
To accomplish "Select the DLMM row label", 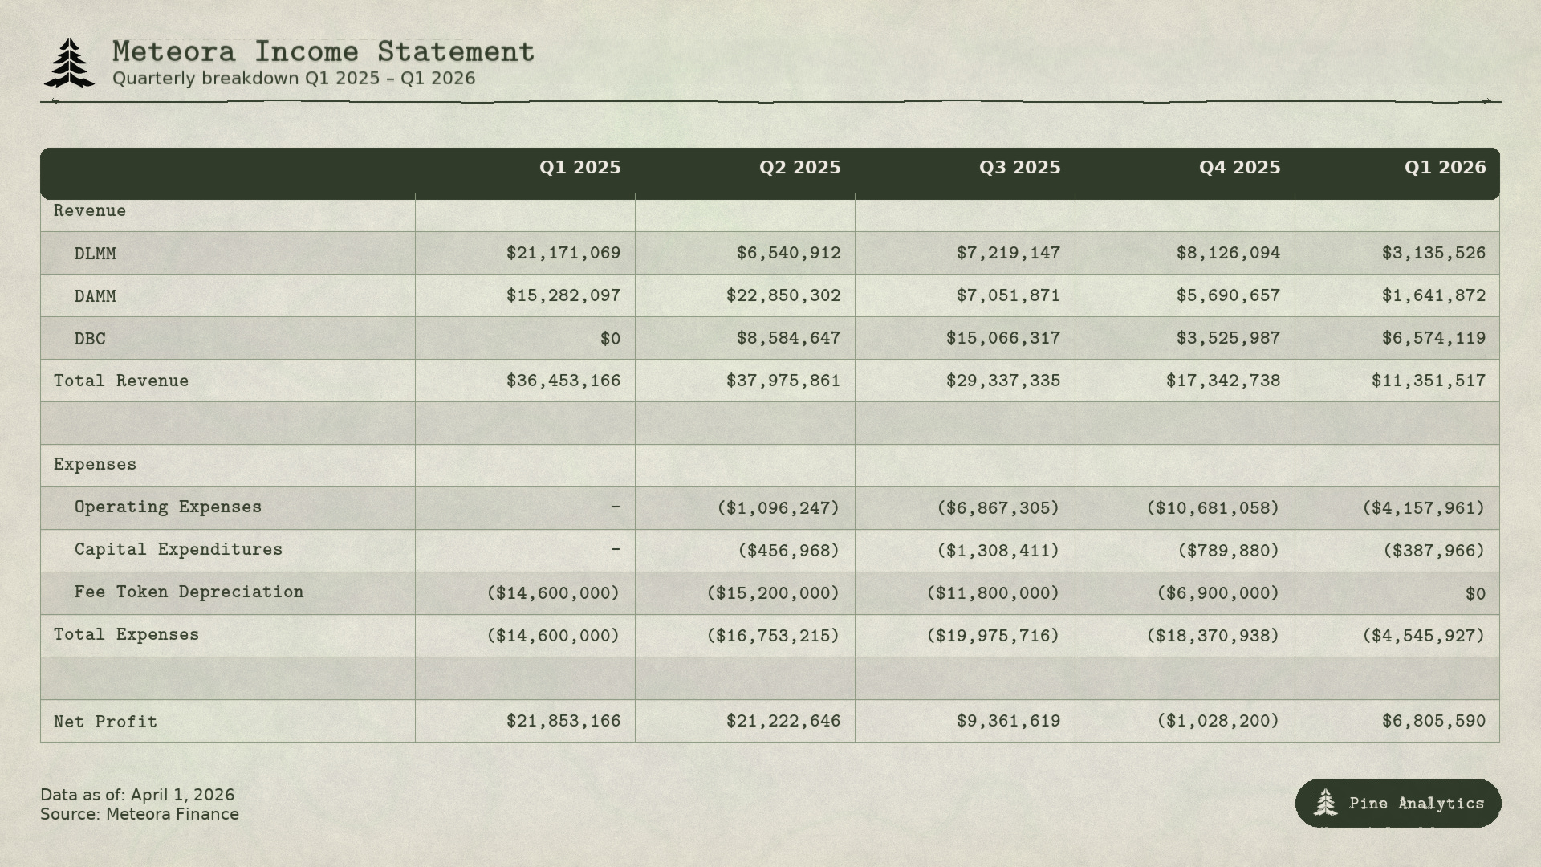I will pos(95,254).
